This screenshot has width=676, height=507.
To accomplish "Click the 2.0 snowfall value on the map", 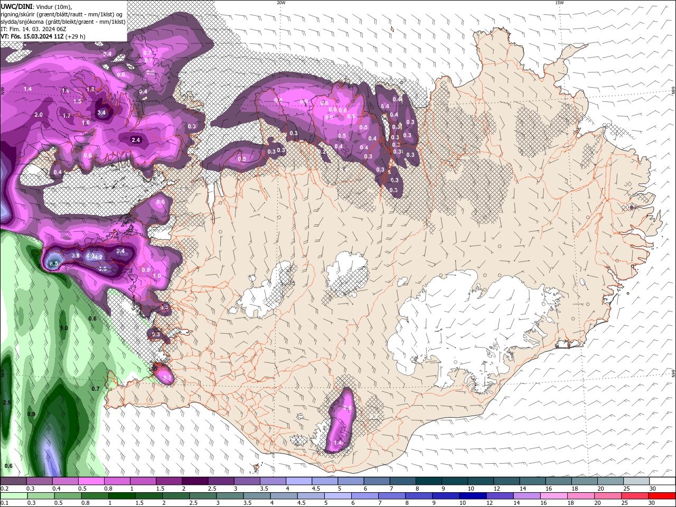I will coord(39,115).
